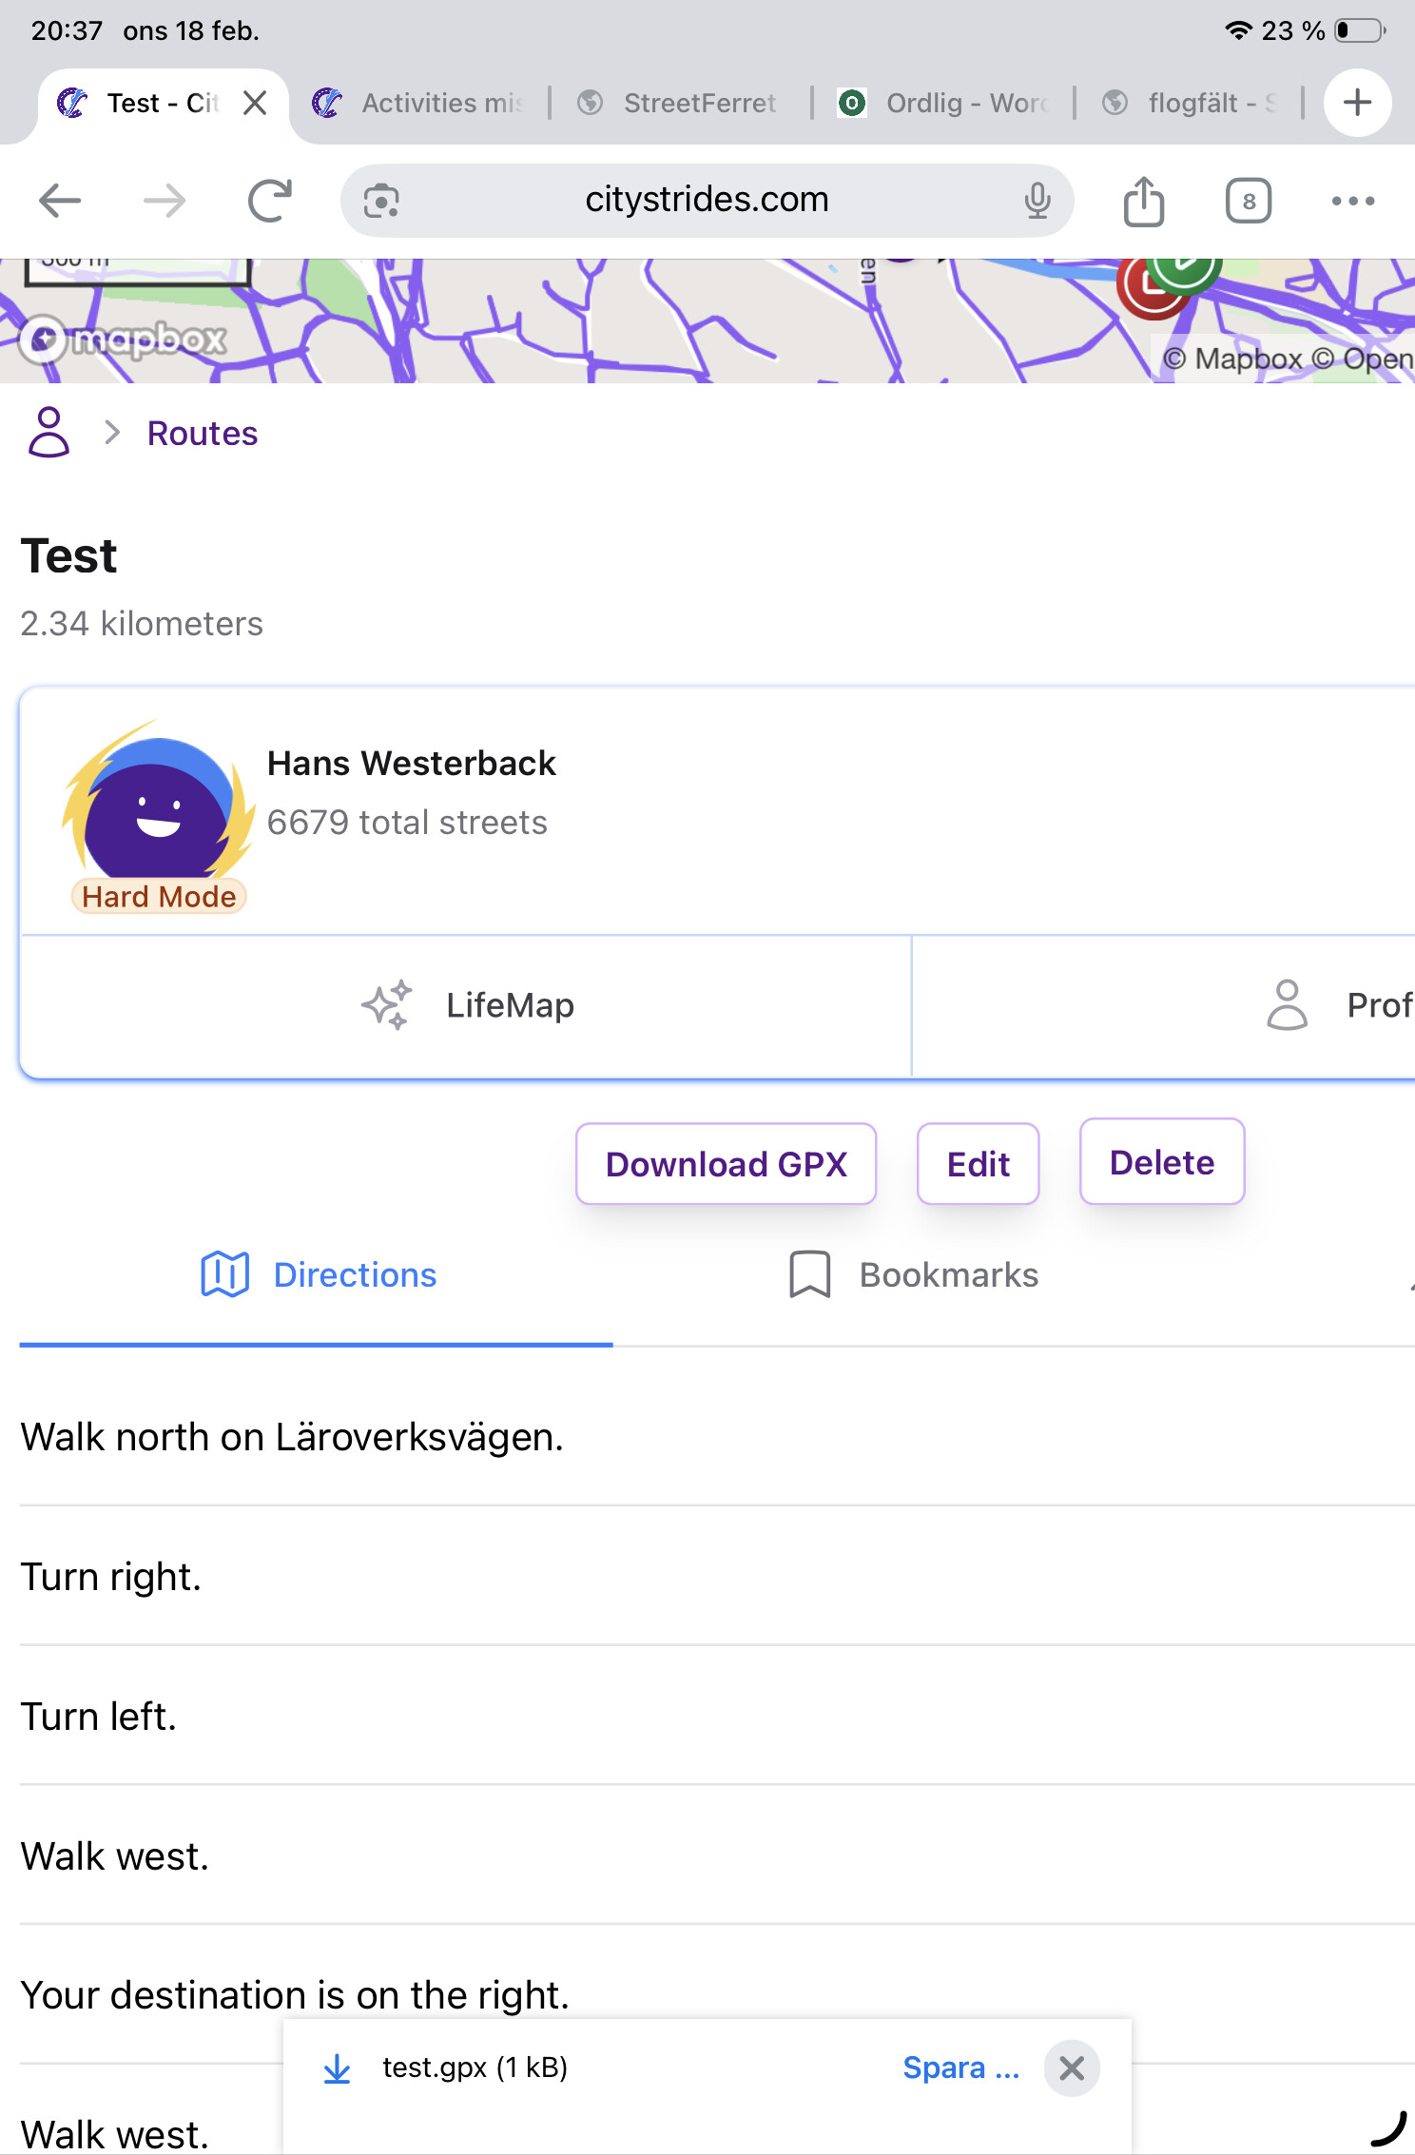
Task: Reload the CityStrides page
Action: (x=269, y=201)
